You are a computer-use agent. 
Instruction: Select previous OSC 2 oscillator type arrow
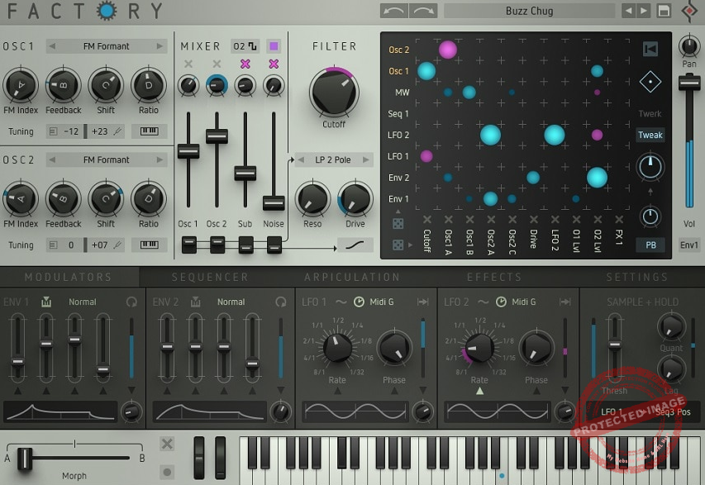[52, 159]
